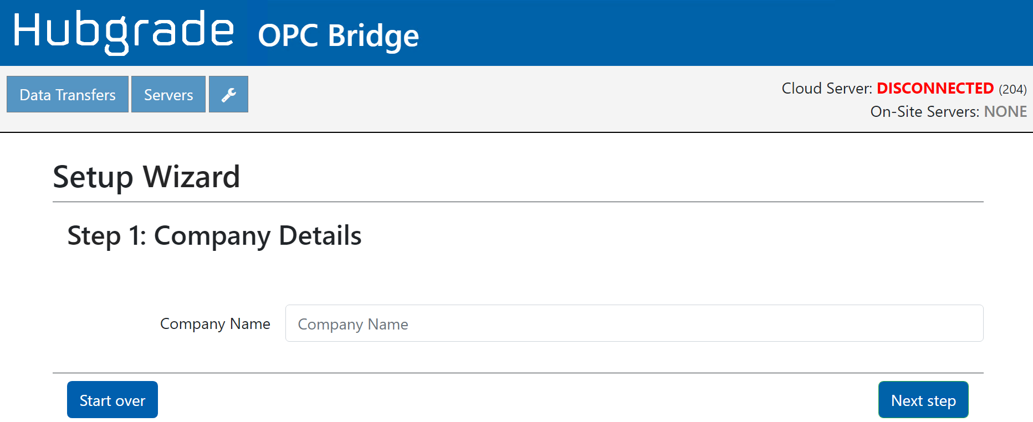
Task: Open the Data Transfers tab
Action: (x=68, y=95)
